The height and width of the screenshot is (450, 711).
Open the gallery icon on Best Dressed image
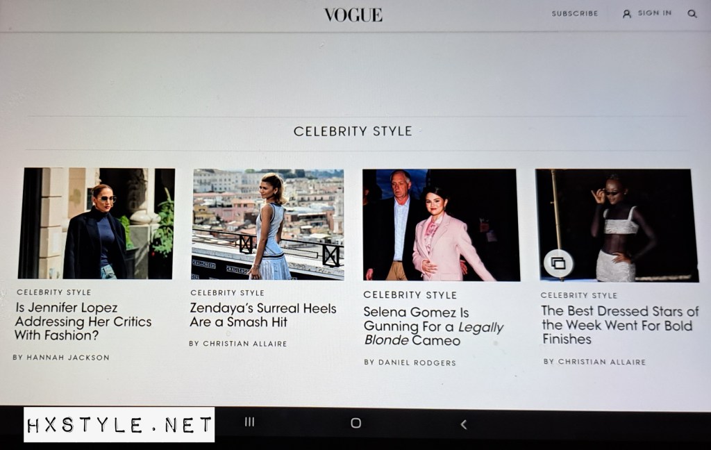558,263
